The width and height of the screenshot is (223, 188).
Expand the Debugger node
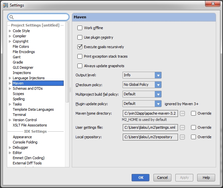tap(10, 147)
